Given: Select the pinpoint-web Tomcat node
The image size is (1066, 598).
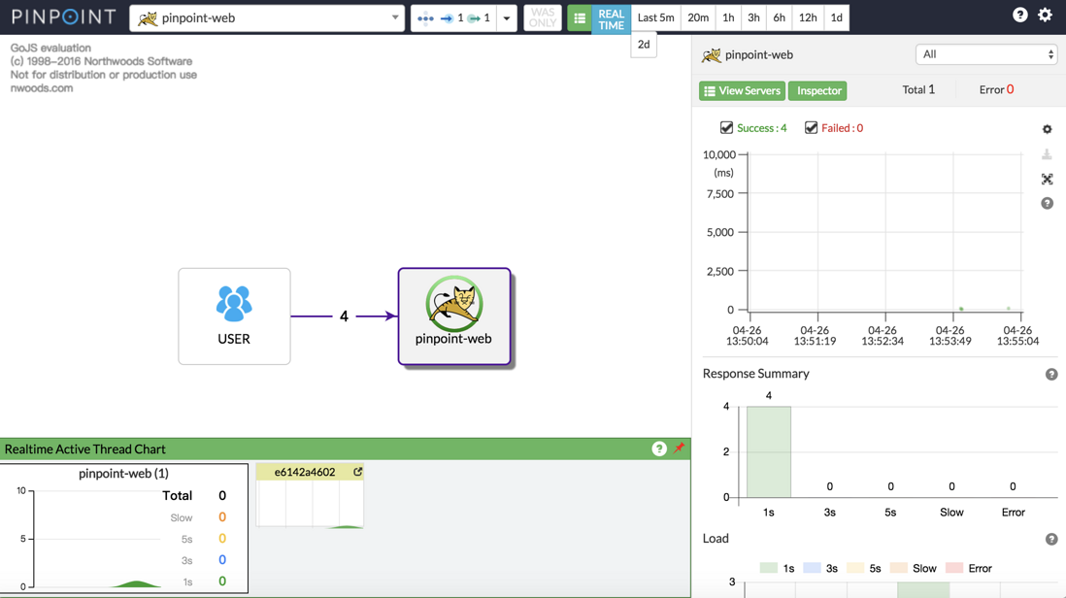Looking at the screenshot, I should click(x=454, y=316).
